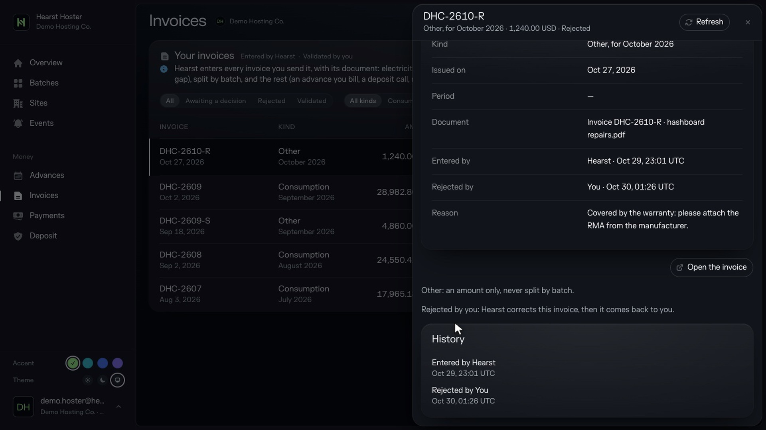Image resolution: width=766 pixels, height=430 pixels.
Task: Select system theme monitor icon
Action: tap(117, 380)
